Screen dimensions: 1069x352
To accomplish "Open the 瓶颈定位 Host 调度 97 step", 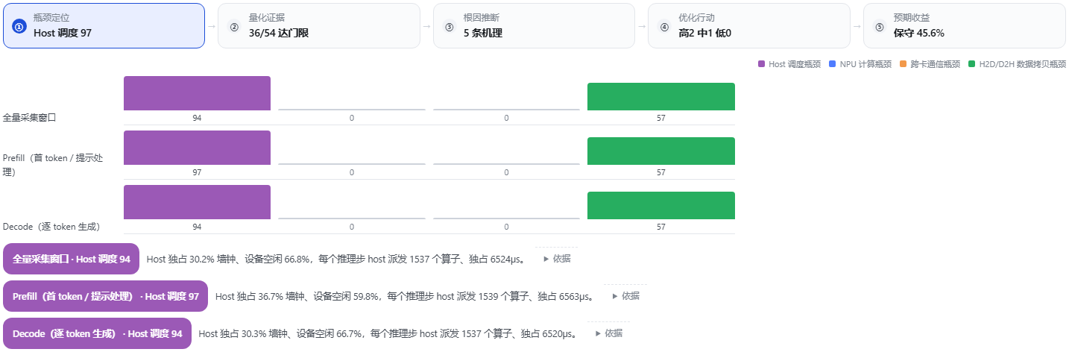I will click(x=104, y=25).
